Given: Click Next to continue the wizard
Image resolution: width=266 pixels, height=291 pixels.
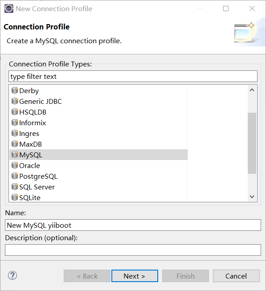Looking at the screenshot, I should pyautogui.click(x=135, y=276).
